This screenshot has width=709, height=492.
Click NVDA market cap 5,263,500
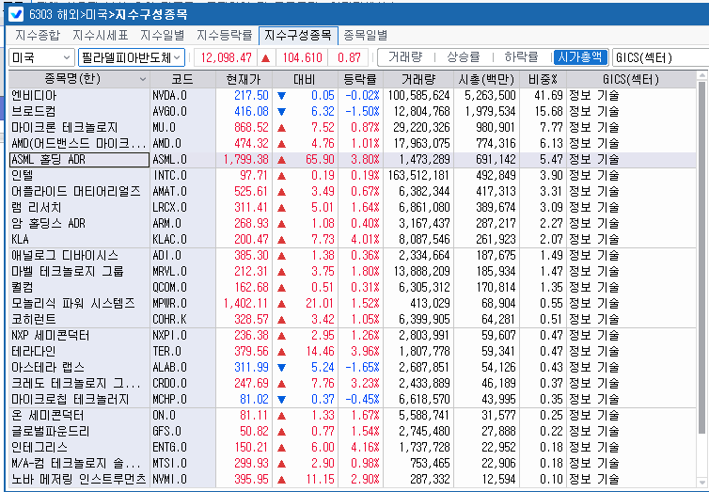pyautogui.click(x=490, y=95)
